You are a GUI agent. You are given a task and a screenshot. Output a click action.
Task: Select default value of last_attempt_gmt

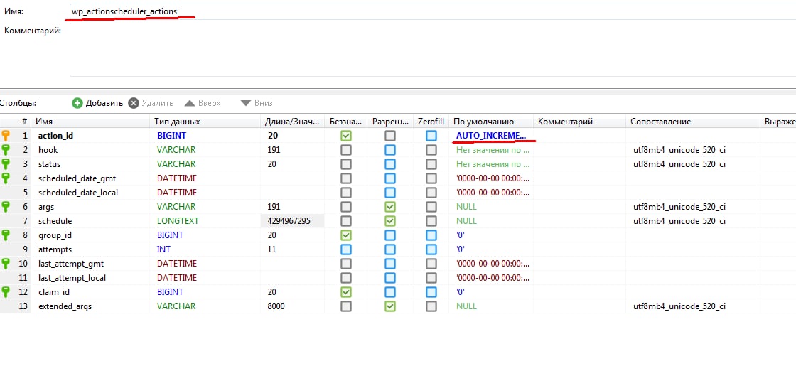click(x=493, y=264)
